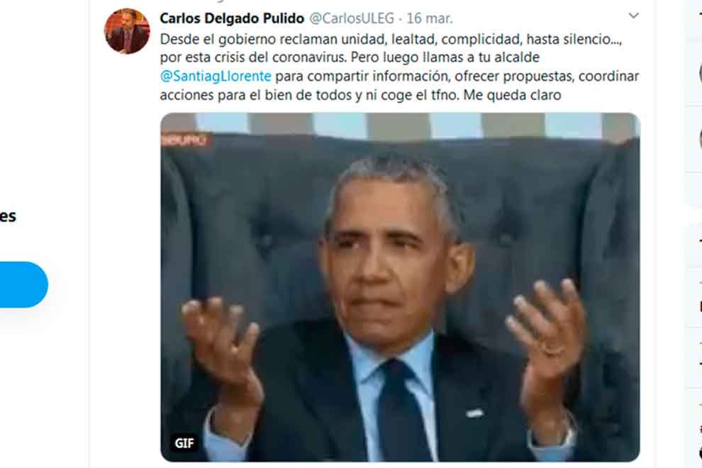Open the @CarlosULEG handle link
This screenshot has width=702, height=468.
(x=352, y=18)
